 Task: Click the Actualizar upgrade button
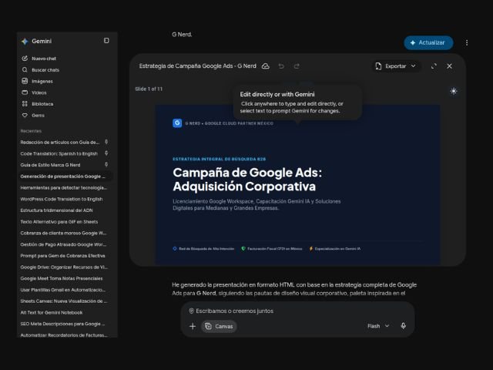point(428,43)
